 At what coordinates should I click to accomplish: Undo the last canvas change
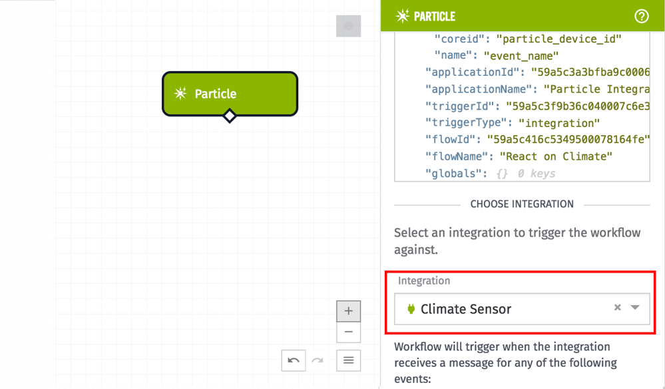(x=294, y=360)
